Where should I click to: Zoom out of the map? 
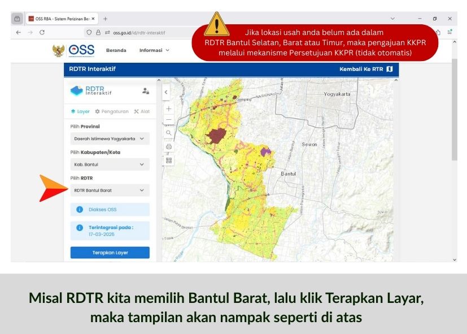[x=168, y=120]
